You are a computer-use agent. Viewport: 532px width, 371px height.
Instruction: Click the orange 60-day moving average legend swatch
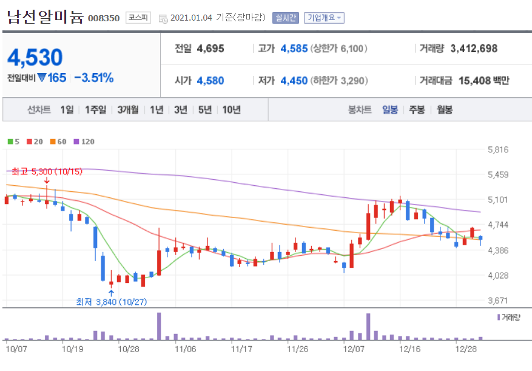pyautogui.click(x=53, y=141)
